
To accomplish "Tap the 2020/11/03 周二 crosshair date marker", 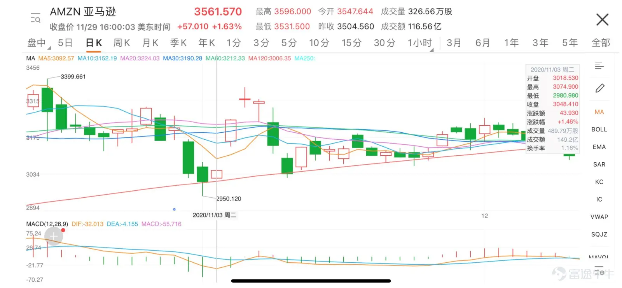I will [214, 215].
